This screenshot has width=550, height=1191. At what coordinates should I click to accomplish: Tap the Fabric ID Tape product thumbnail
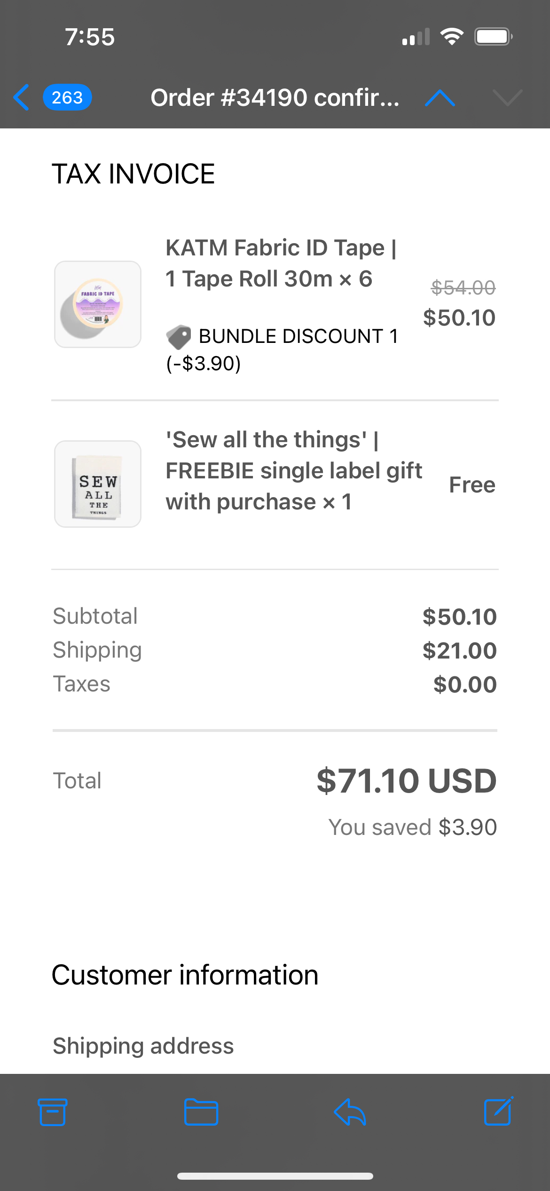point(98,304)
